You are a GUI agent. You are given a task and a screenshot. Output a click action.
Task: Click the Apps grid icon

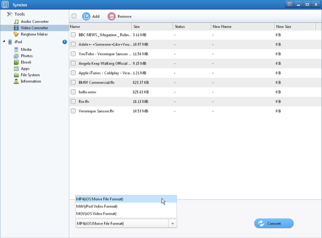[x=16, y=69]
